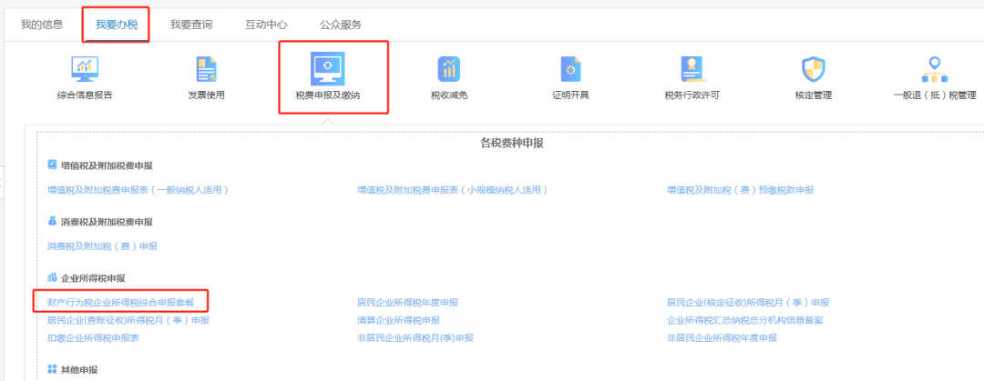Click 非居民企业所得税年度申报 link
The image size is (984, 381).
pyautogui.click(x=723, y=337)
